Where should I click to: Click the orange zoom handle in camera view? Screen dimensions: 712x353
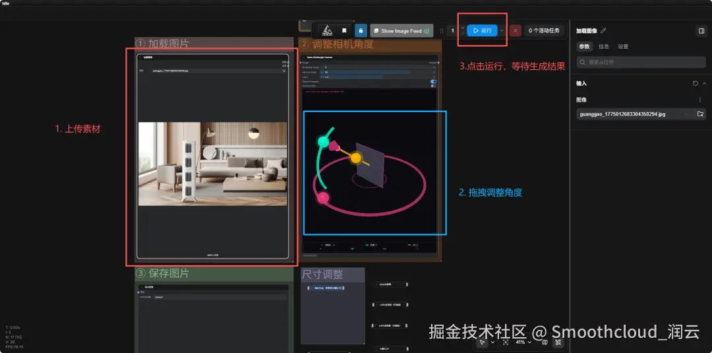click(x=356, y=158)
